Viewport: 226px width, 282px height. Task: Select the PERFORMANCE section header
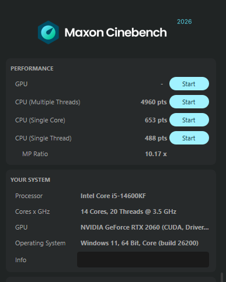(x=32, y=69)
